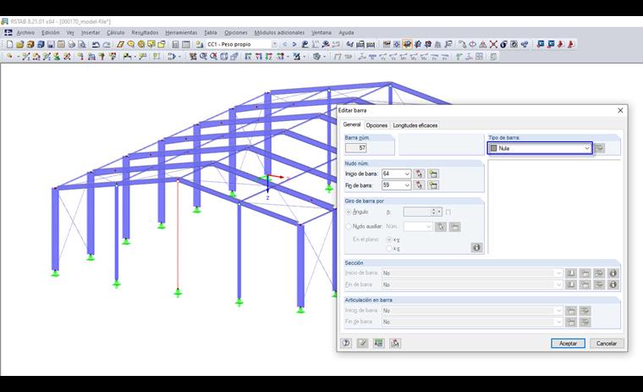
Task: Click the Cancelar button
Action: point(607,343)
